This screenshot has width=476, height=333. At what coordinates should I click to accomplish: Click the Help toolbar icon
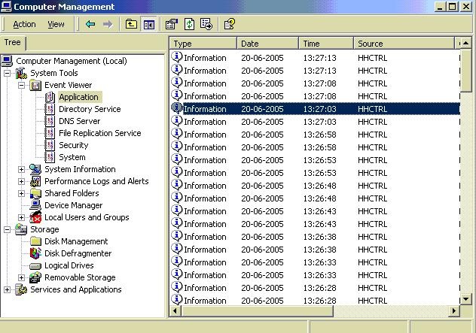[230, 24]
